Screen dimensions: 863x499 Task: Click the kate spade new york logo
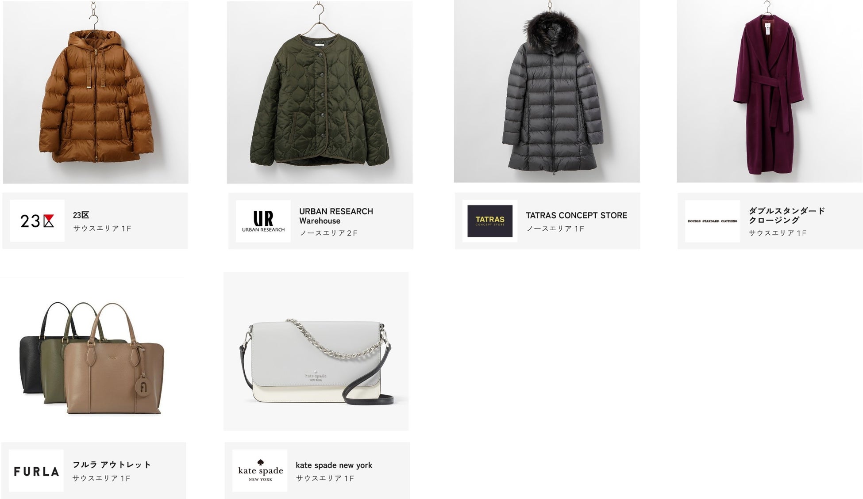(x=260, y=471)
